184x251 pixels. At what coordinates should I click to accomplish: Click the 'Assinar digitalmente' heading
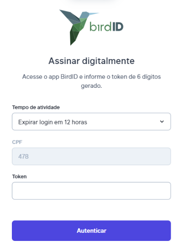[91, 61]
